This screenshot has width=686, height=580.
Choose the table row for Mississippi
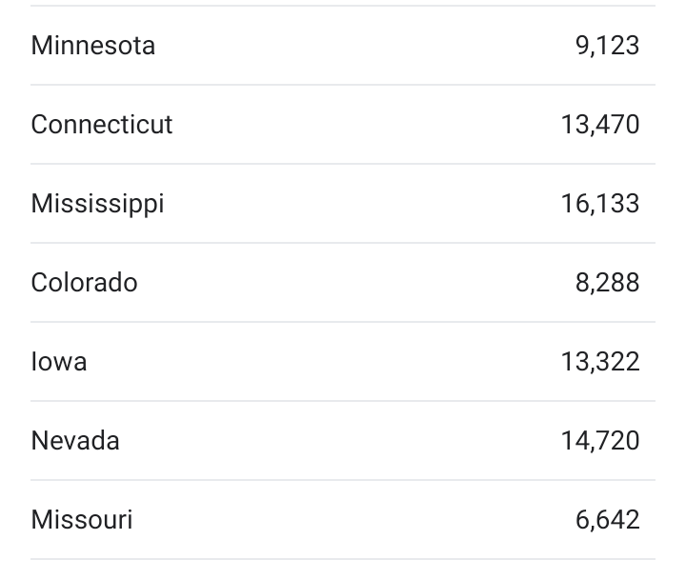tap(343, 204)
